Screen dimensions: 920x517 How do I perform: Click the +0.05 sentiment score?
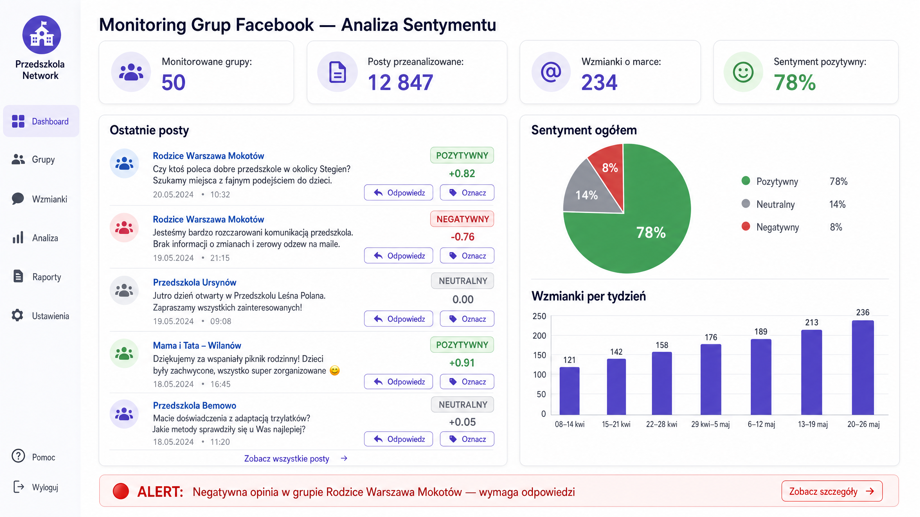coord(462,422)
